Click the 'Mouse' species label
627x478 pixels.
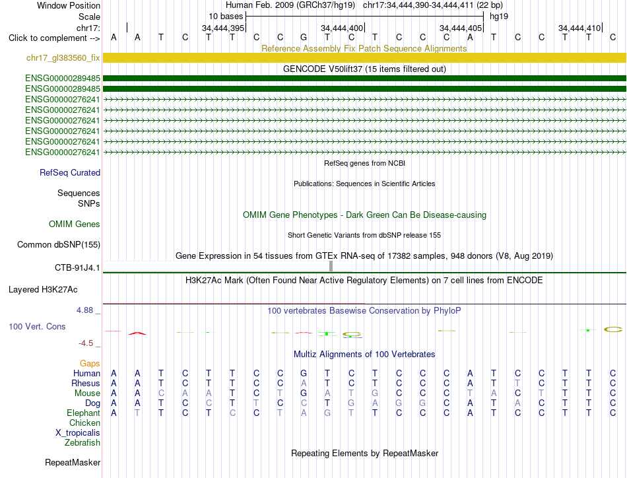click(x=87, y=393)
